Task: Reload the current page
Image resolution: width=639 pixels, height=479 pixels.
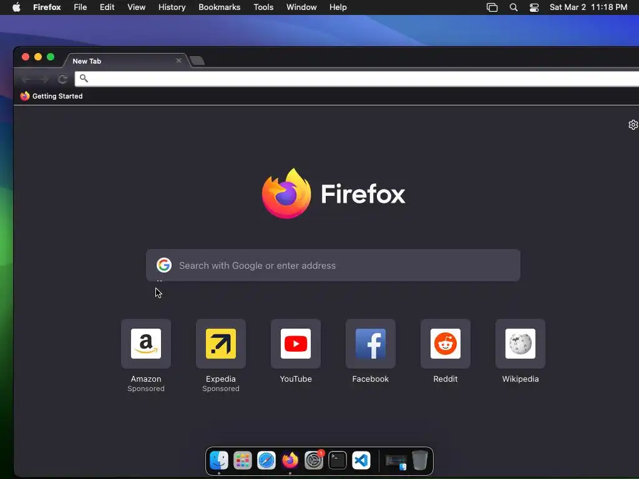Action: (x=62, y=79)
